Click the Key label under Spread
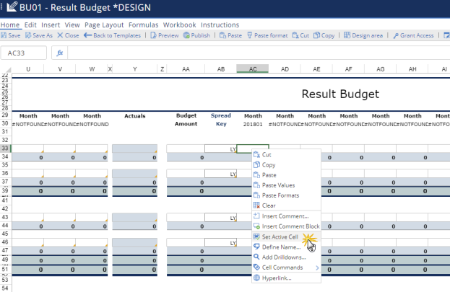 click(221, 124)
